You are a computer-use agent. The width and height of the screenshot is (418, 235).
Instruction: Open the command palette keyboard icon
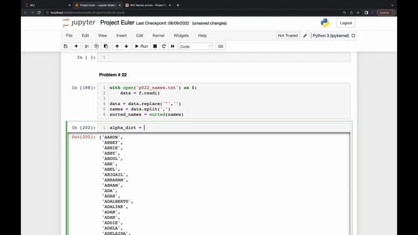pyautogui.click(x=221, y=46)
